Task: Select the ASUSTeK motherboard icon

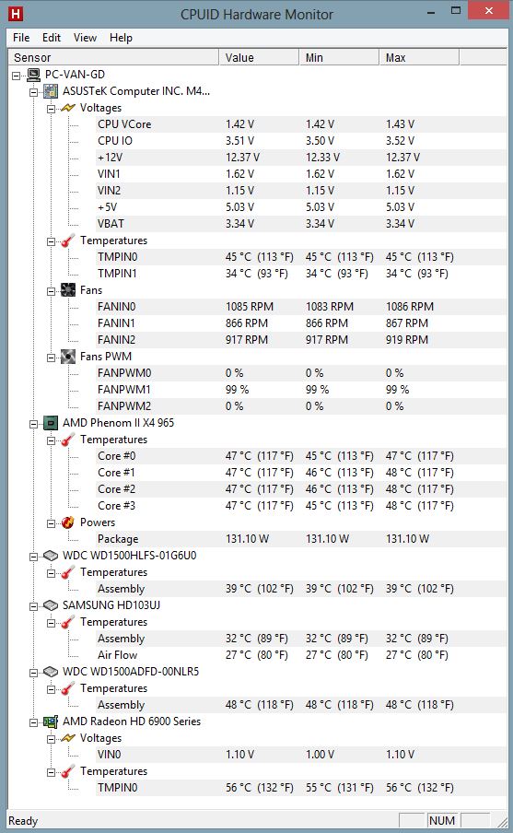Action: (51, 91)
